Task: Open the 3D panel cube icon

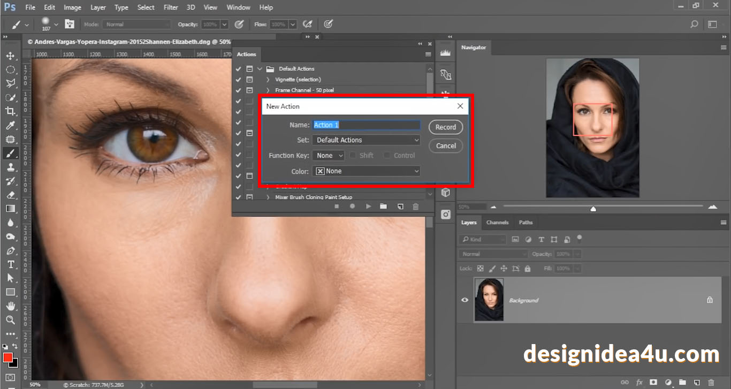Action: point(445,192)
